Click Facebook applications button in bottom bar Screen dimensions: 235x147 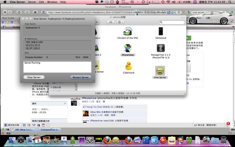tap(12, 125)
